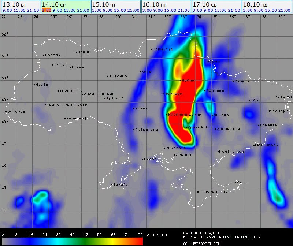
Task: Show the 9:00 forecast for 14.10 ср
Action: click(x=58, y=10)
